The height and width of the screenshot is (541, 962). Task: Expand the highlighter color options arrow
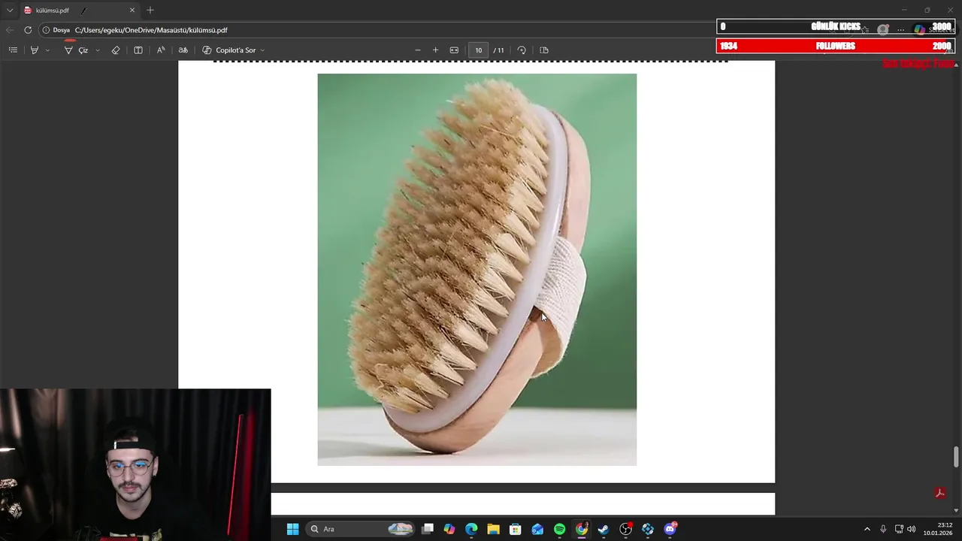pos(47,50)
